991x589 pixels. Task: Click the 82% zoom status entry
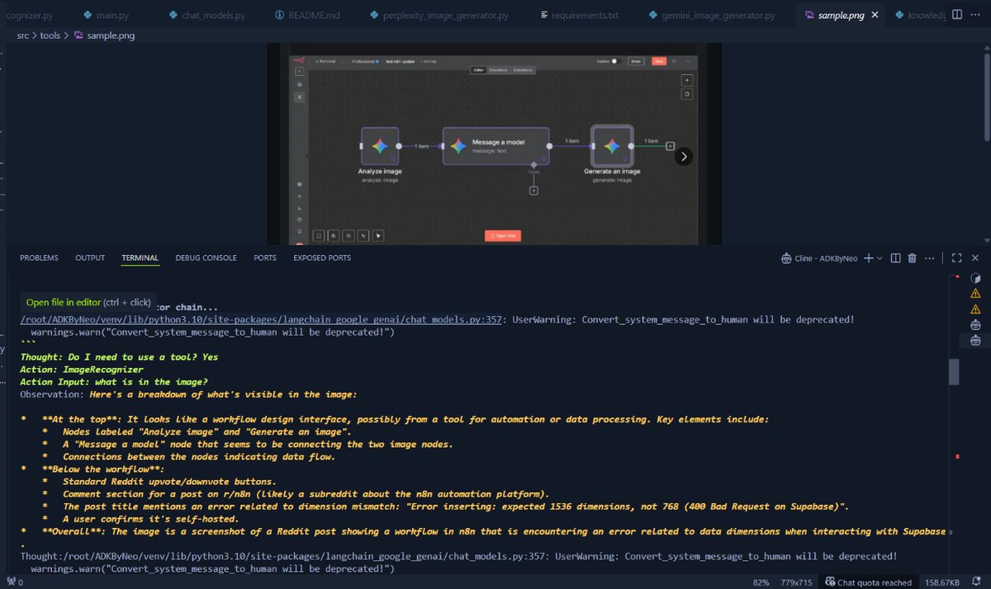tap(761, 582)
